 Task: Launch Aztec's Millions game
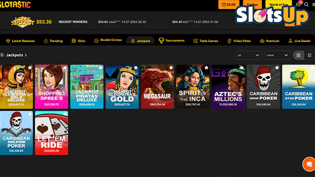coord(228,87)
